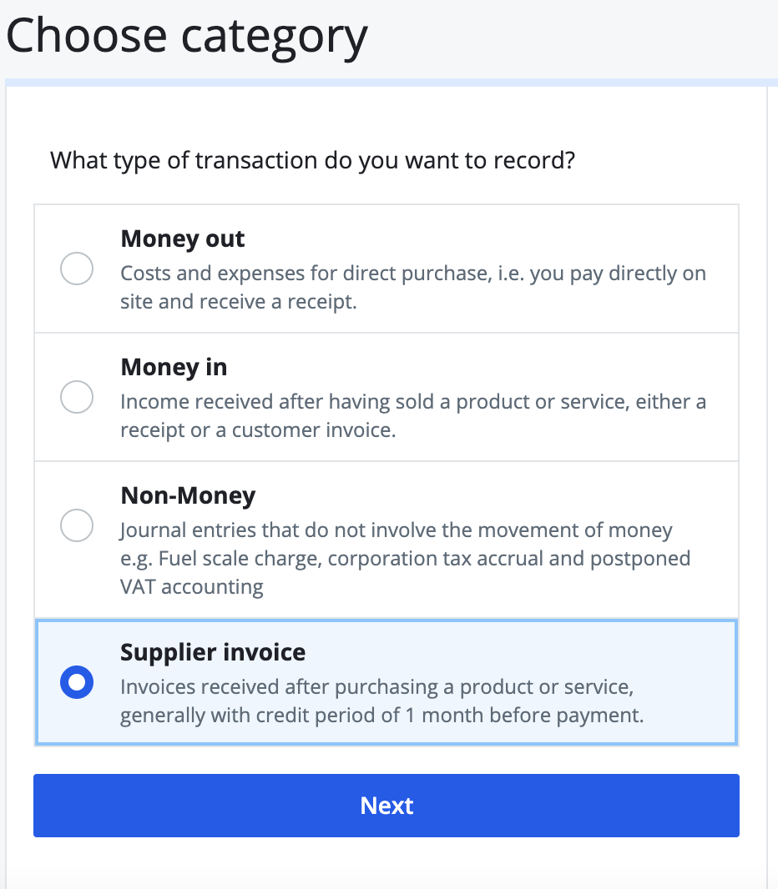Select the Money out radio button
Image resolution: width=778 pixels, height=889 pixels.
point(77,269)
